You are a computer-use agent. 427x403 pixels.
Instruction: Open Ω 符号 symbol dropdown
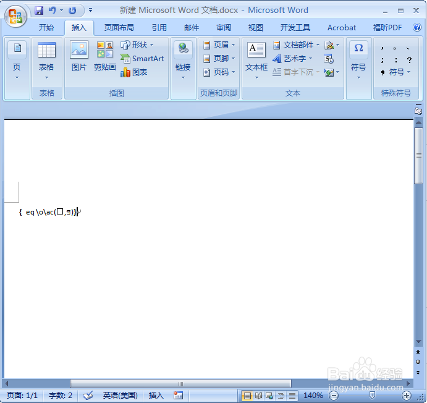(358, 61)
